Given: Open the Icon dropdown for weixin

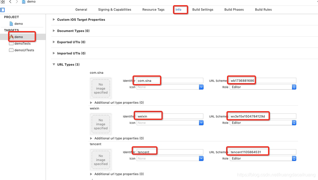Looking at the screenshot, I should pos(201,123).
